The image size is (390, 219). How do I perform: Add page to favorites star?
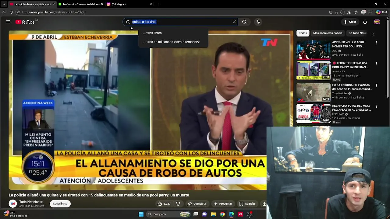pyautogui.click(x=336, y=12)
